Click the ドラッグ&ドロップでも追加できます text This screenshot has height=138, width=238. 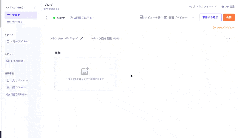coord(85,79)
